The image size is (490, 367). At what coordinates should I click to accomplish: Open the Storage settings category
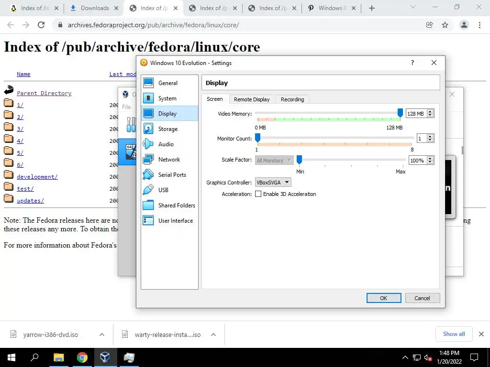[x=169, y=129]
